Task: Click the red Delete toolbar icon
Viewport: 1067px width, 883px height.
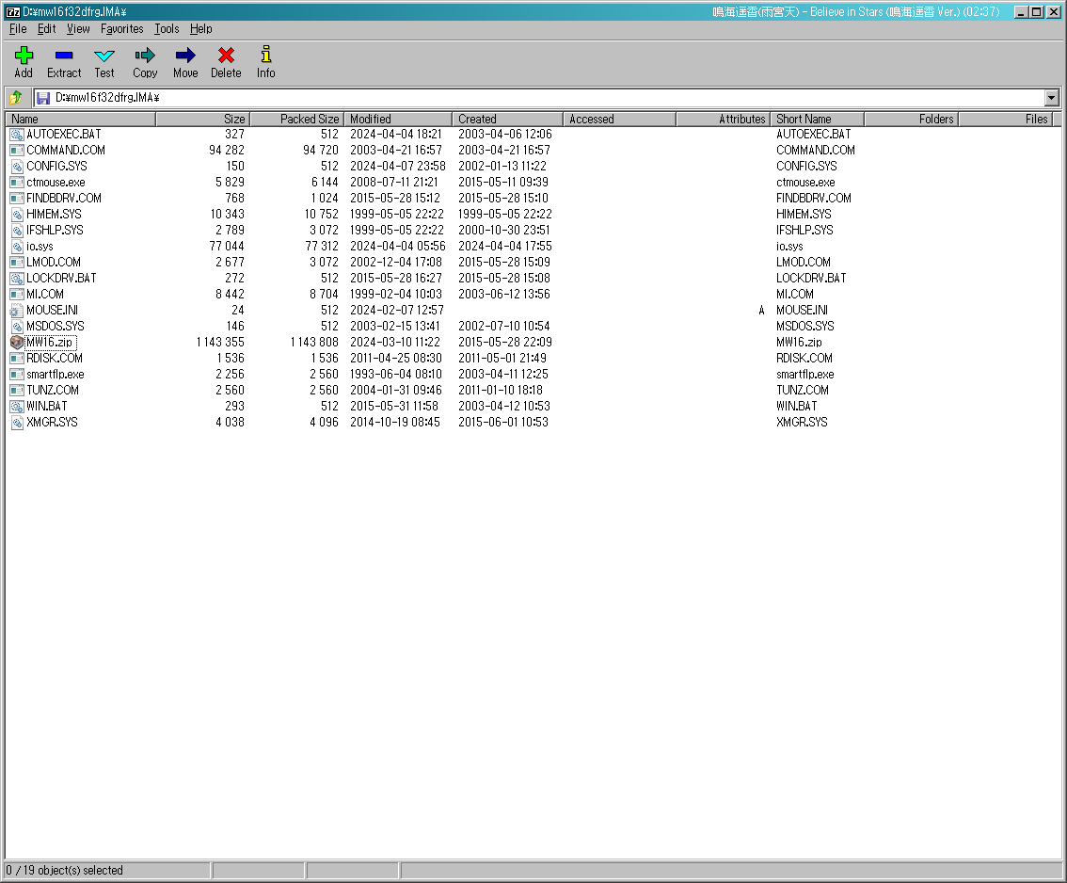Action: pyautogui.click(x=226, y=56)
